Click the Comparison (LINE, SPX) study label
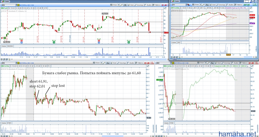259x137 pixels. coord(222,66)
